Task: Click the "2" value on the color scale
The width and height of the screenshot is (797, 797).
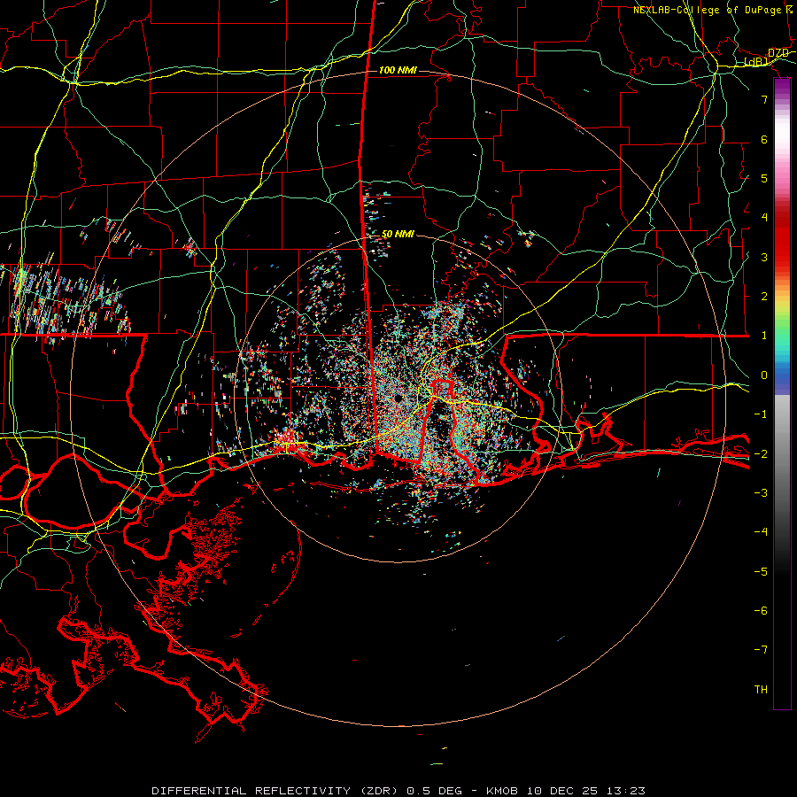Action: (764, 297)
